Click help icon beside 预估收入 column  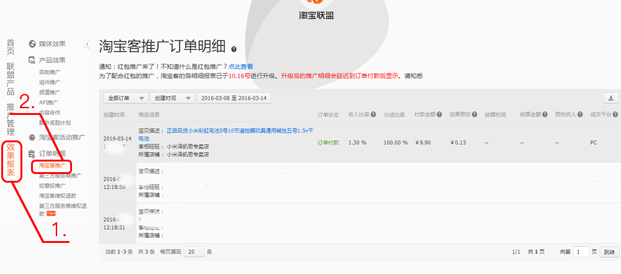[x=578, y=115]
